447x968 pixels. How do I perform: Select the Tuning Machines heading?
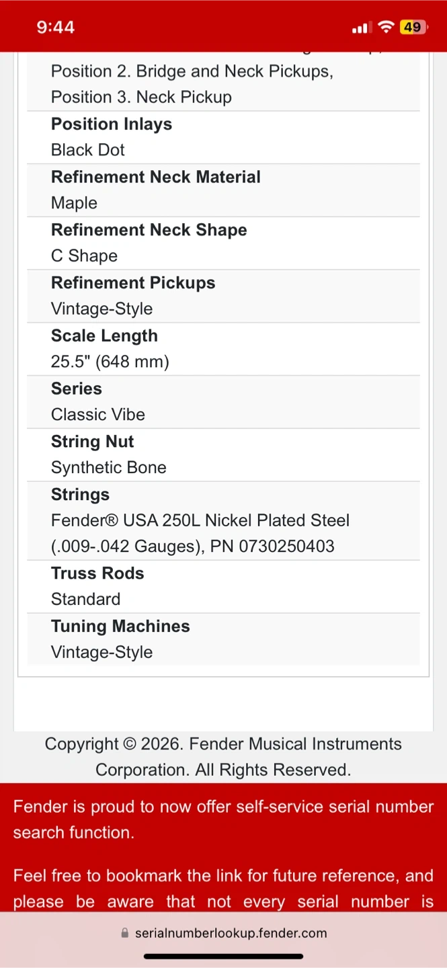click(120, 627)
